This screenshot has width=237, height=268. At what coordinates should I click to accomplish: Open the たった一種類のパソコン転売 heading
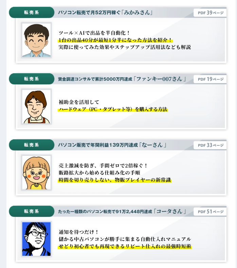pyautogui.click(x=122, y=211)
